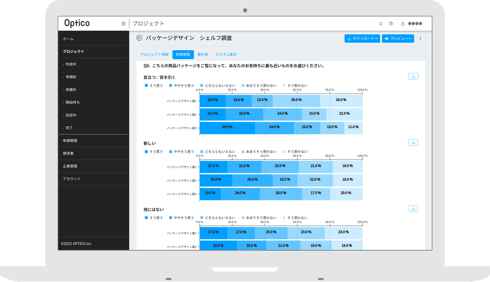
Task: Go back using the arrow icon
Action: pyautogui.click(x=139, y=38)
